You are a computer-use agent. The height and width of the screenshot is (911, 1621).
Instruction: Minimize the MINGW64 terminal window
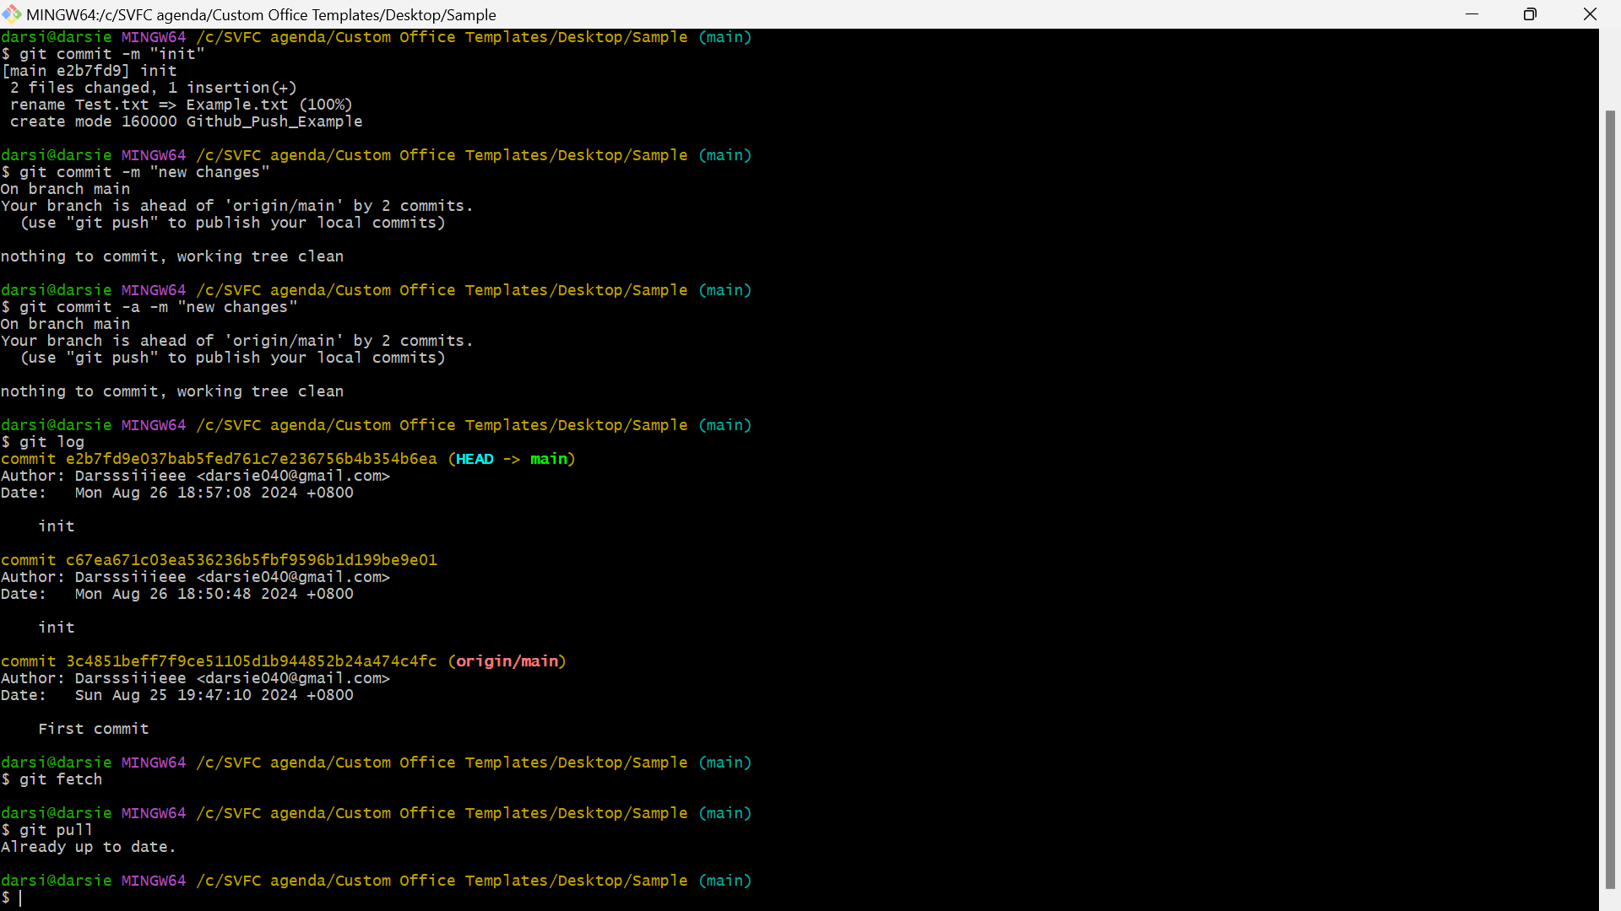click(x=1472, y=14)
